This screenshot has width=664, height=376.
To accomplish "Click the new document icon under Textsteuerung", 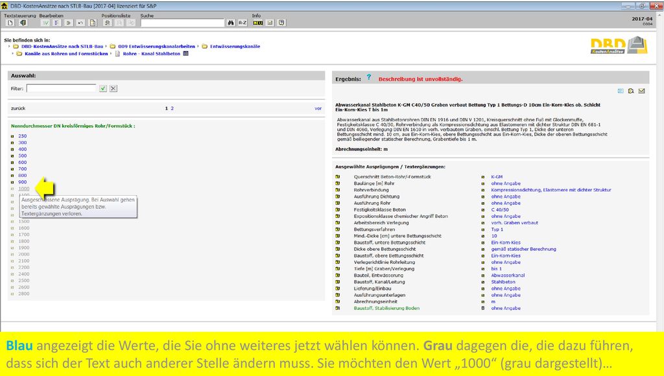I will (10, 23).
